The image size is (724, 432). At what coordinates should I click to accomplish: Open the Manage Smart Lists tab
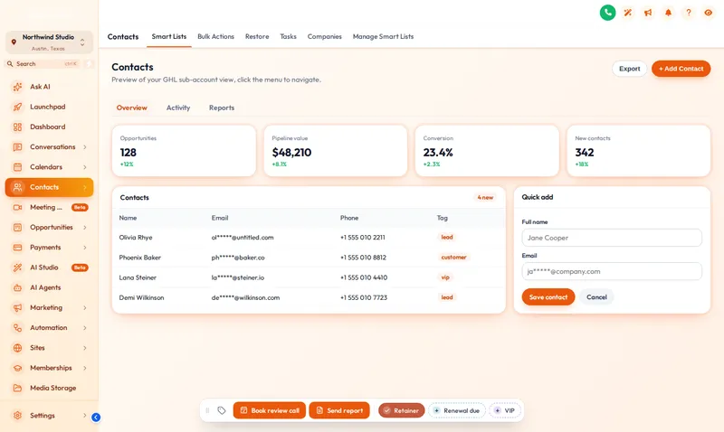click(383, 36)
